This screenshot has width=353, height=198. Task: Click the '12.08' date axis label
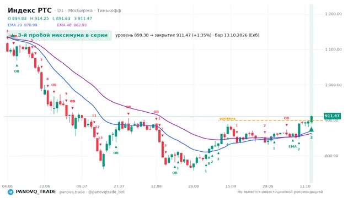click(156, 186)
